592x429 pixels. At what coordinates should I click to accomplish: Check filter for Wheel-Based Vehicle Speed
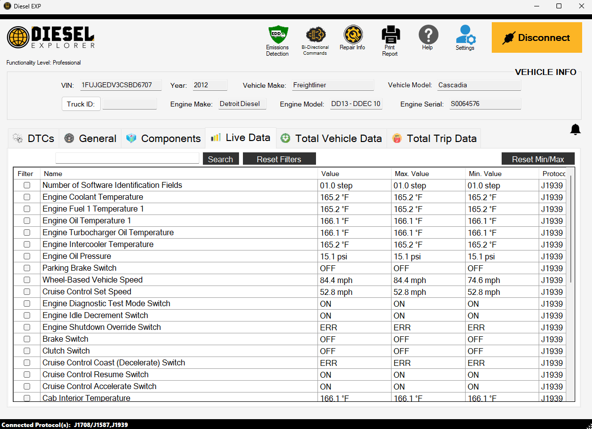tap(27, 280)
